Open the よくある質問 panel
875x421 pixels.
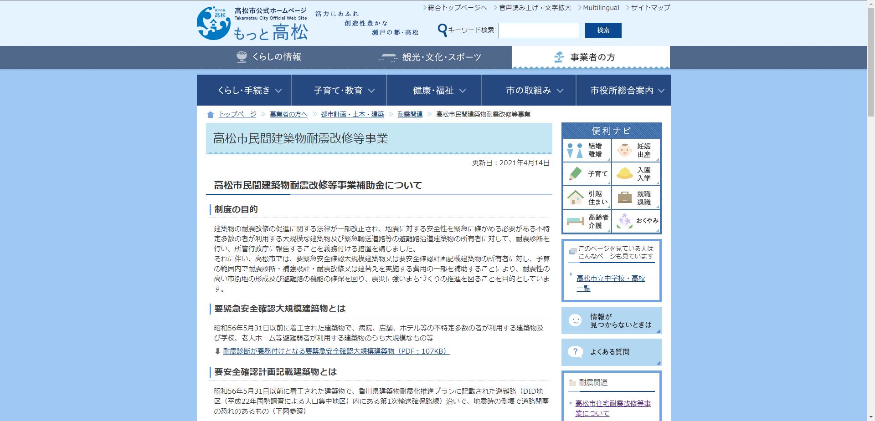tap(611, 351)
